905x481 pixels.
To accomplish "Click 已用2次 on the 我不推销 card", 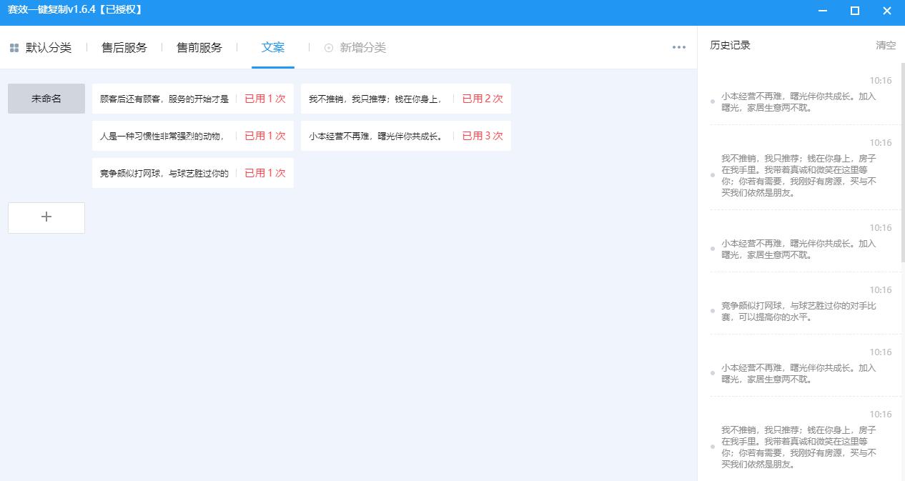I will (x=482, y=99).
